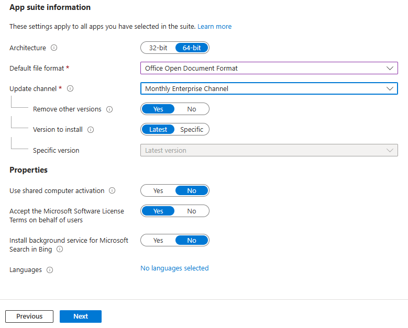This screenshot has width=408, height=328.
Task: Show info for Version to install
Action: point(91,130)
